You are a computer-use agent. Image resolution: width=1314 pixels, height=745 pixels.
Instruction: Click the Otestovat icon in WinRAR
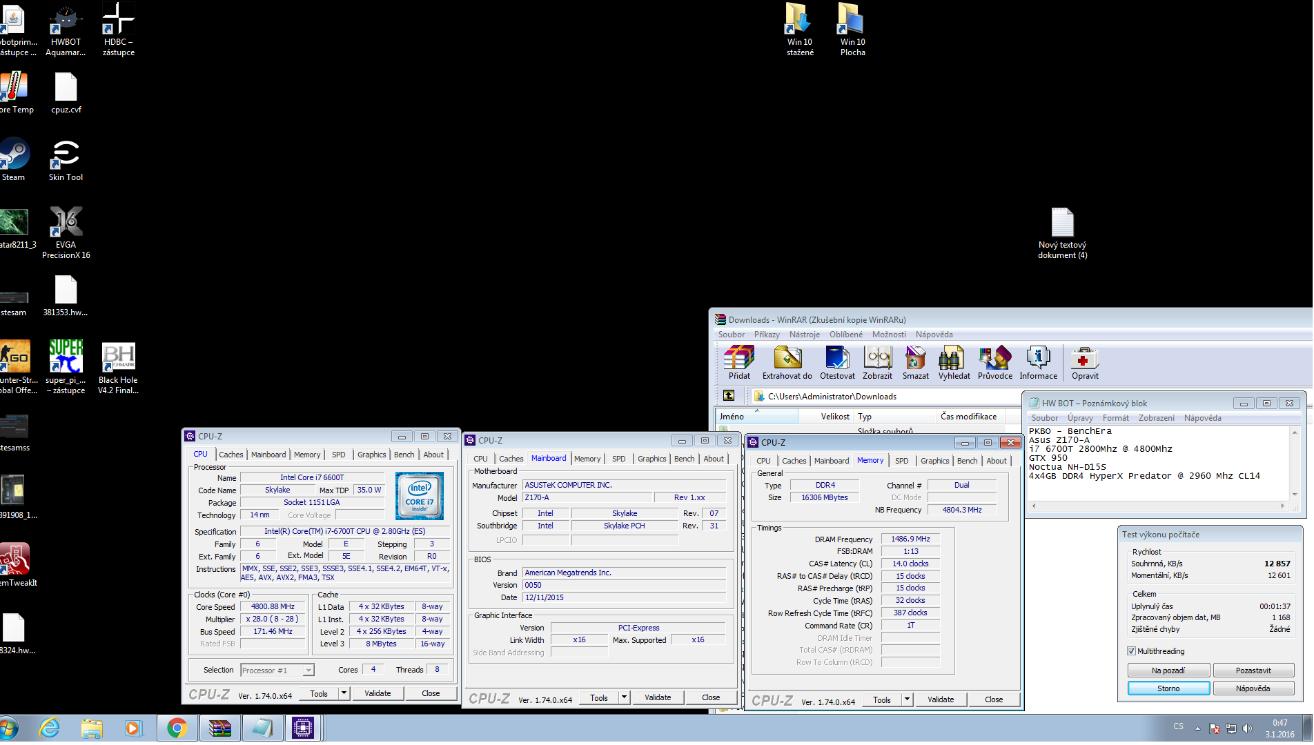pos(837,363)
